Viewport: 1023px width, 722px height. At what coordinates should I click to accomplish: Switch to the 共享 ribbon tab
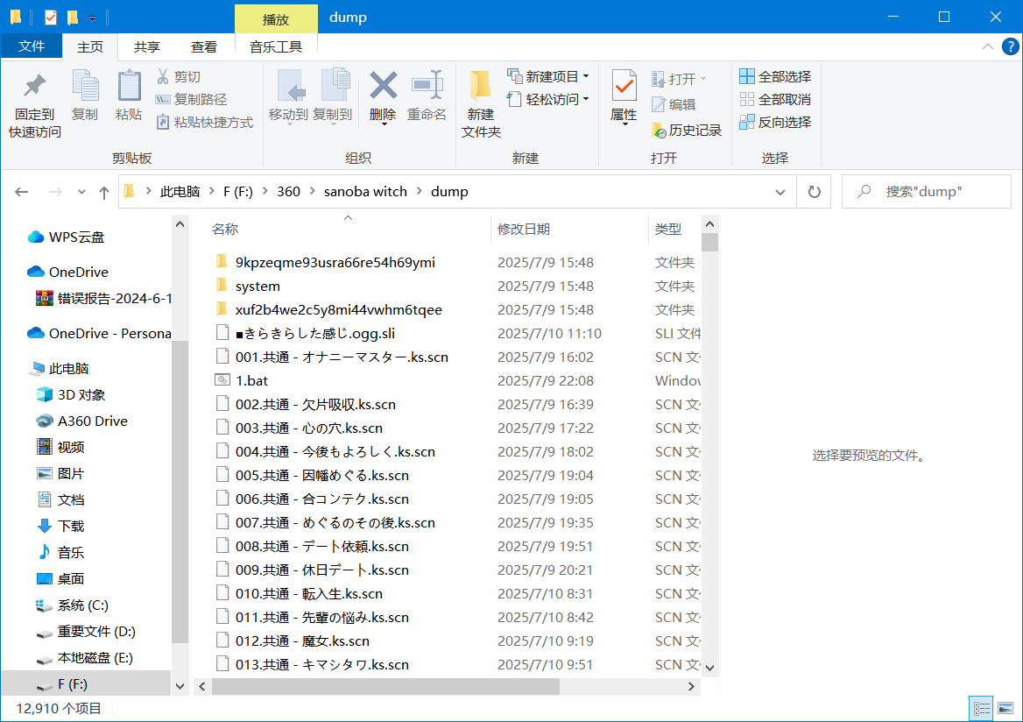point(147,47)
